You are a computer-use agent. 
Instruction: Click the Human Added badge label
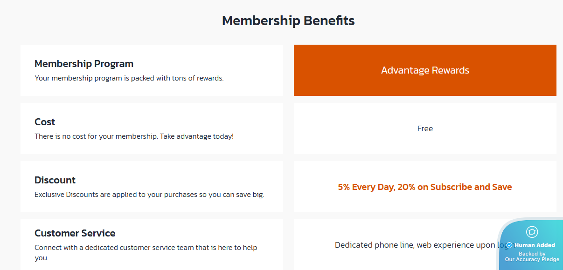(535, 245)
